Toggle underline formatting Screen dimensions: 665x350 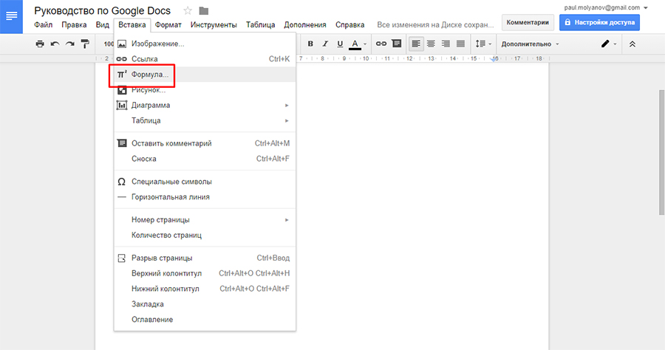[340, 44]
